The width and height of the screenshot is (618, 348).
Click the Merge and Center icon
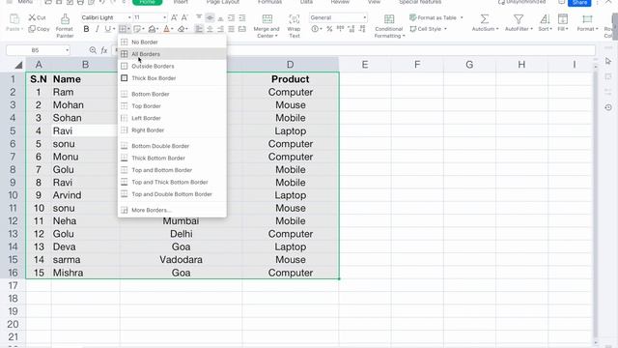click(267, 19)
